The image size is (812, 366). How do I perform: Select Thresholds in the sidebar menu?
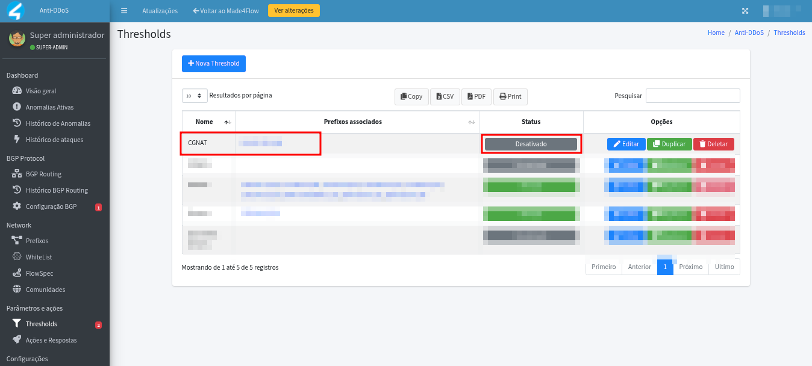click(x=41, y=324)
